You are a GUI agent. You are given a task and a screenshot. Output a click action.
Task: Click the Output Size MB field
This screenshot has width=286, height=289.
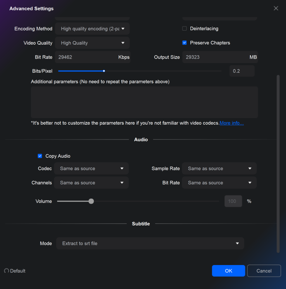pos(215,57)
